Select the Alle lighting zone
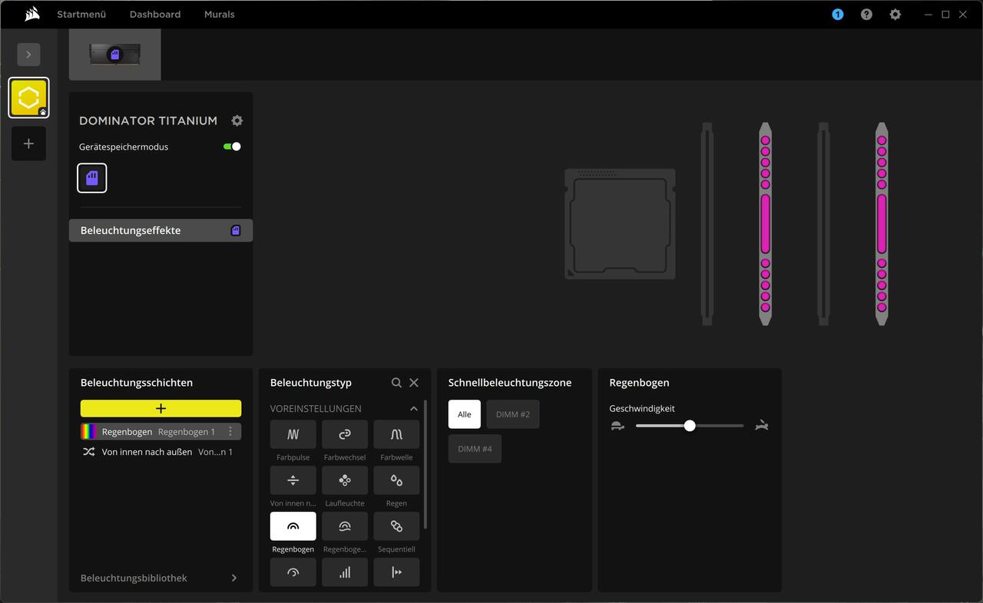This screenshot has height=603, width=983. click(x=465, y=414)
